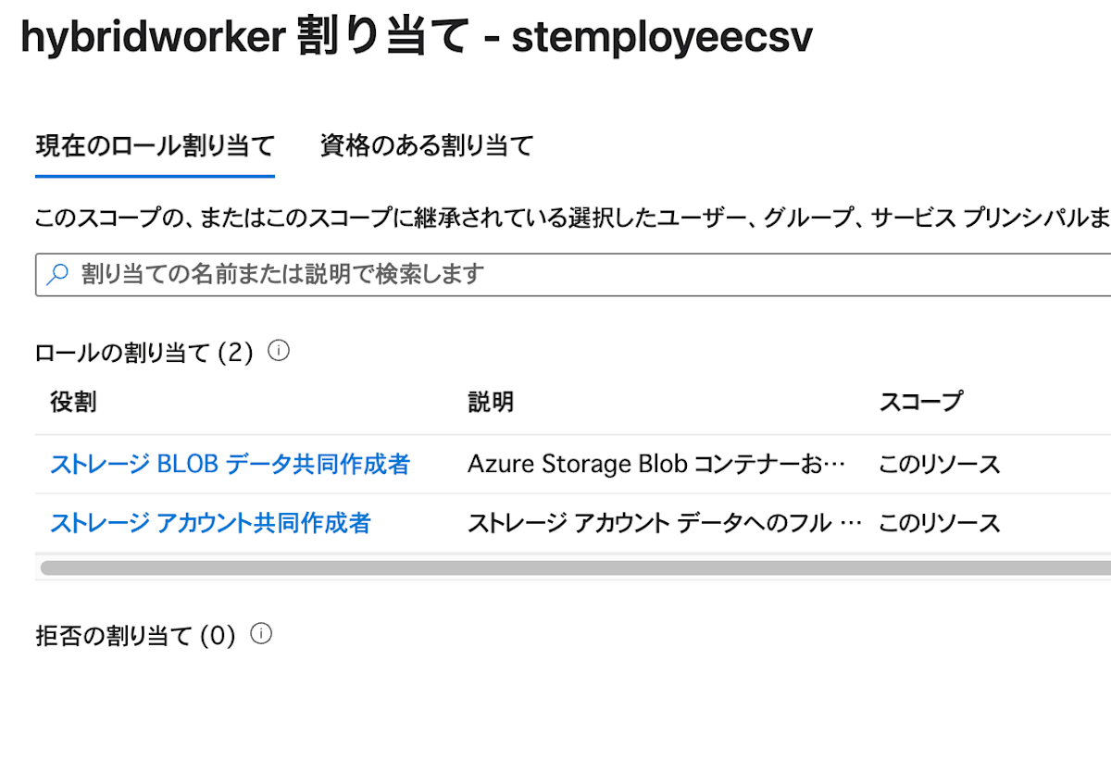The height and width of the screenshot is (772, 1111).
Task: Switch to the 資格のある割り当て tab
Action: [x=425, y=145]
